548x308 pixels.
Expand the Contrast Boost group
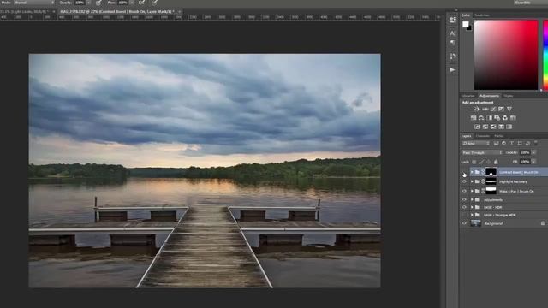pos(472,172)
